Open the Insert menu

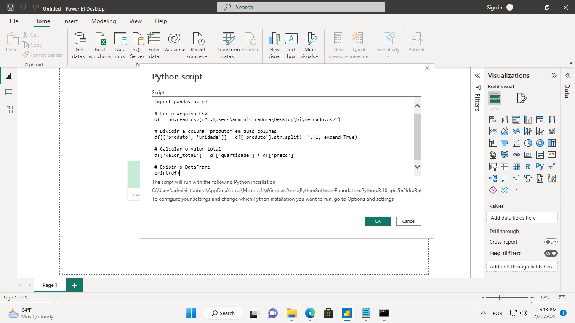coord(70,21)
